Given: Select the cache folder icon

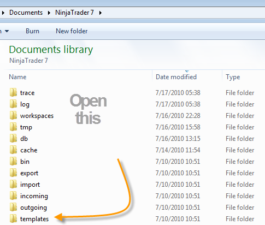Looking at the screenshot, I should pyautogui.click(x=13, y=150).
